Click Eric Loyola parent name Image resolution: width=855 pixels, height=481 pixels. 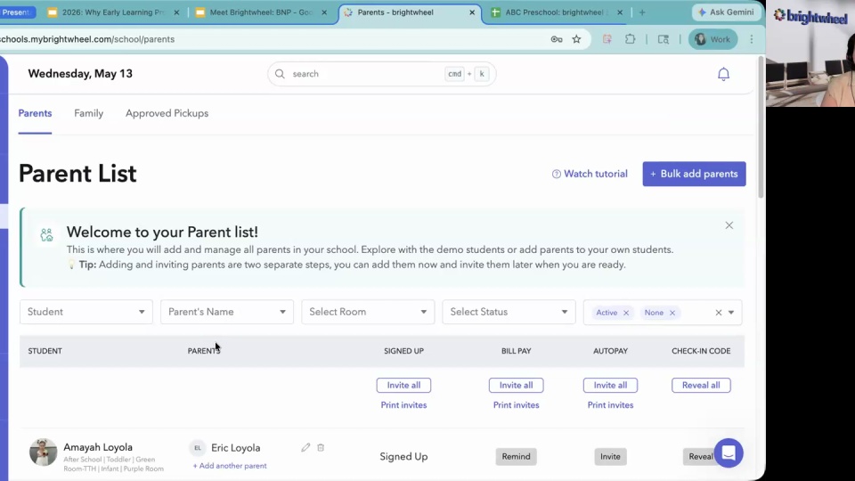click(235, 448)
